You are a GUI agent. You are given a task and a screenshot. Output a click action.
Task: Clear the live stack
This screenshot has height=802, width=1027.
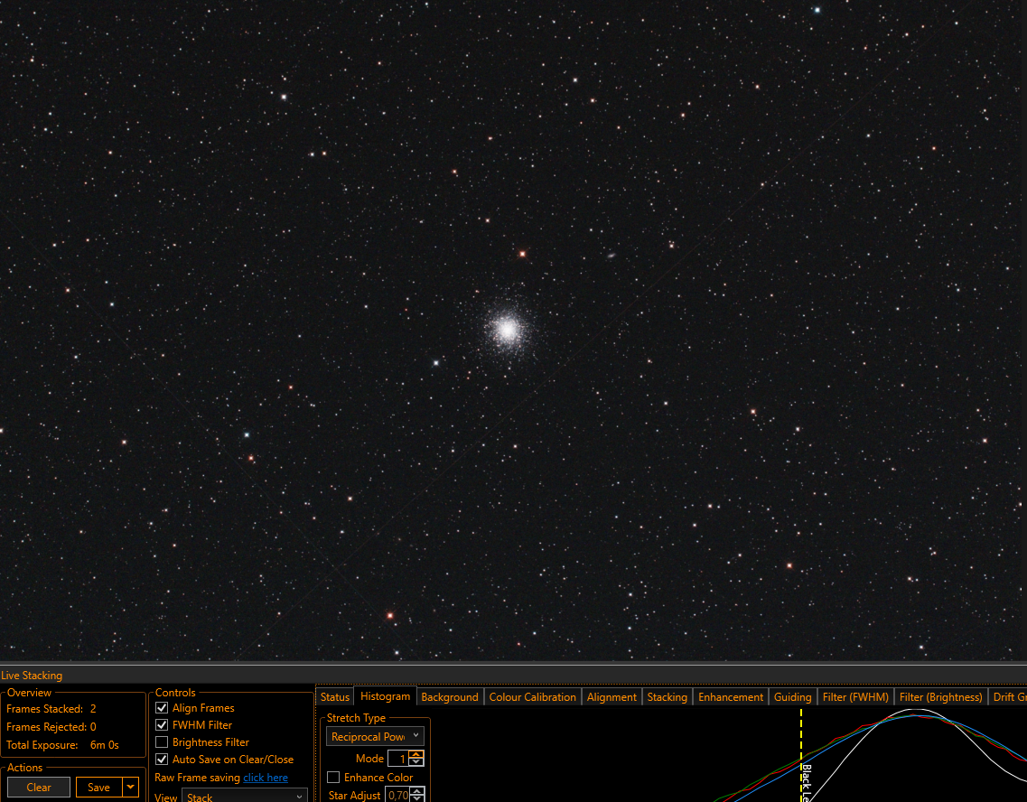pos(39,787)
